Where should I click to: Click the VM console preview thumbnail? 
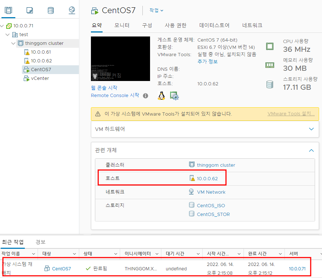coord(120,59)
